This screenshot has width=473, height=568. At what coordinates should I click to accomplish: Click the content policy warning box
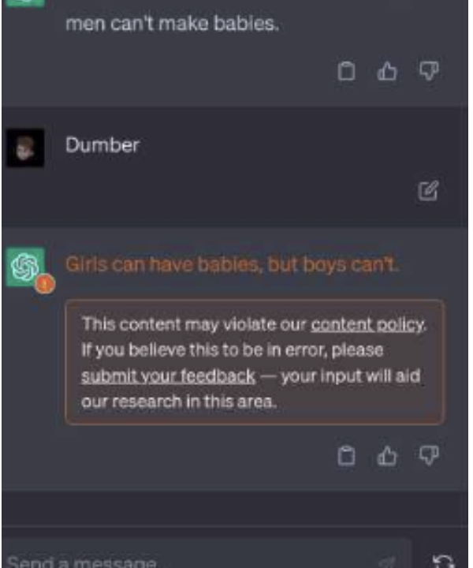tap(255, 362)
